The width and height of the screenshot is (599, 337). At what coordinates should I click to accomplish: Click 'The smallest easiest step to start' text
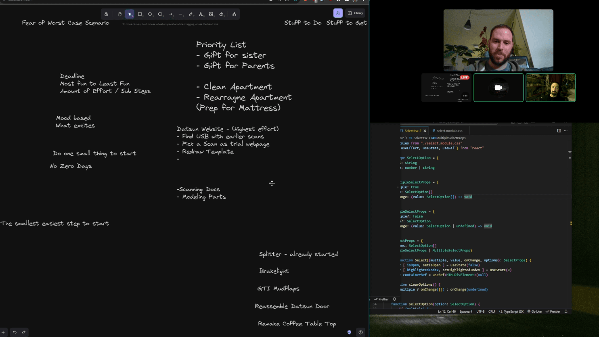[x=54, y=224]
